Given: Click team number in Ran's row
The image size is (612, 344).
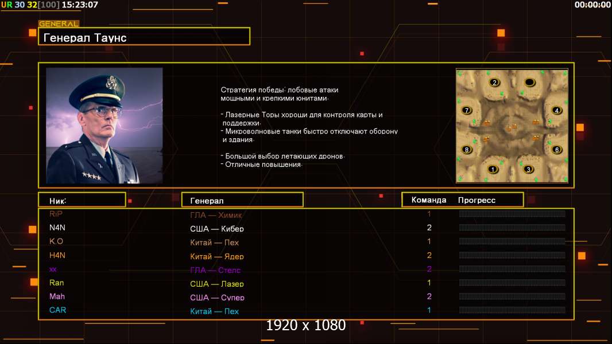Looking at the screenshot, I should [429, 283].
